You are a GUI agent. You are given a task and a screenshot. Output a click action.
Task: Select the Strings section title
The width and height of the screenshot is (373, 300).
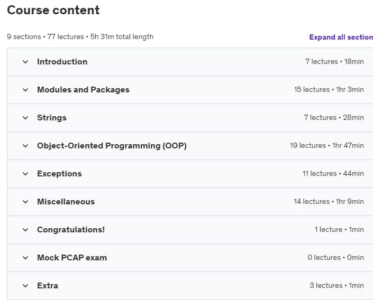[52, 118]
